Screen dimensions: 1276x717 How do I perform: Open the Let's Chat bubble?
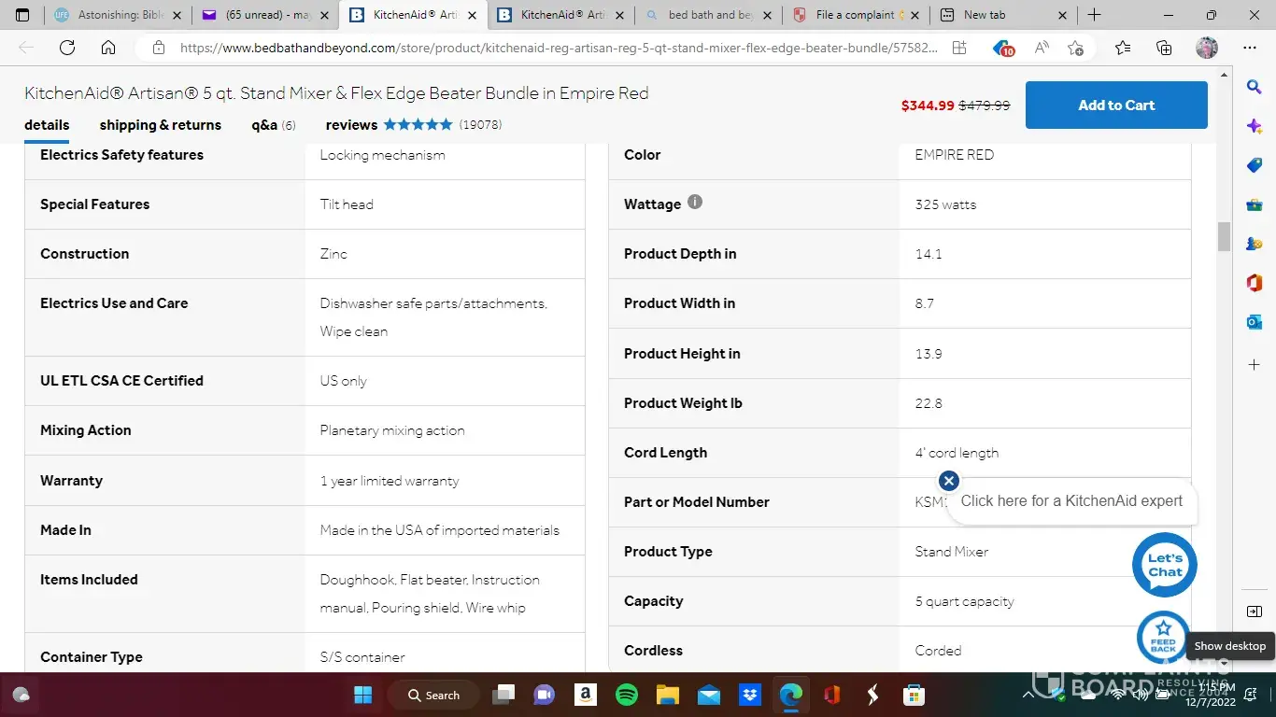[1164, 564]
